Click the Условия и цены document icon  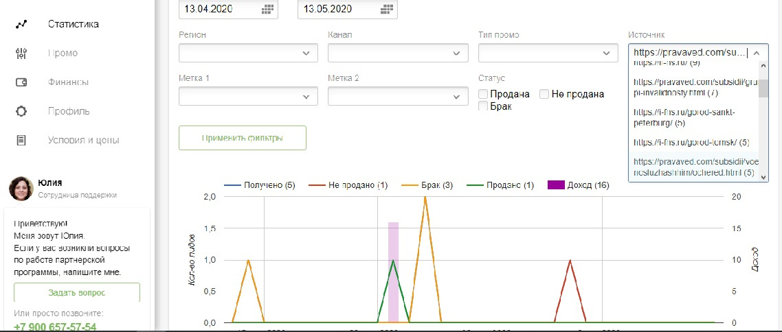pyautogui.click(x=21, y=140)
